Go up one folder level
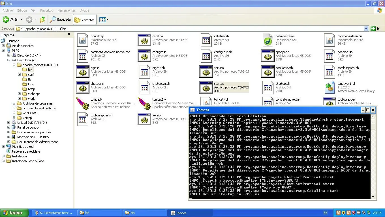The height and width of the screenshot is (217, 385). [43, 19]
